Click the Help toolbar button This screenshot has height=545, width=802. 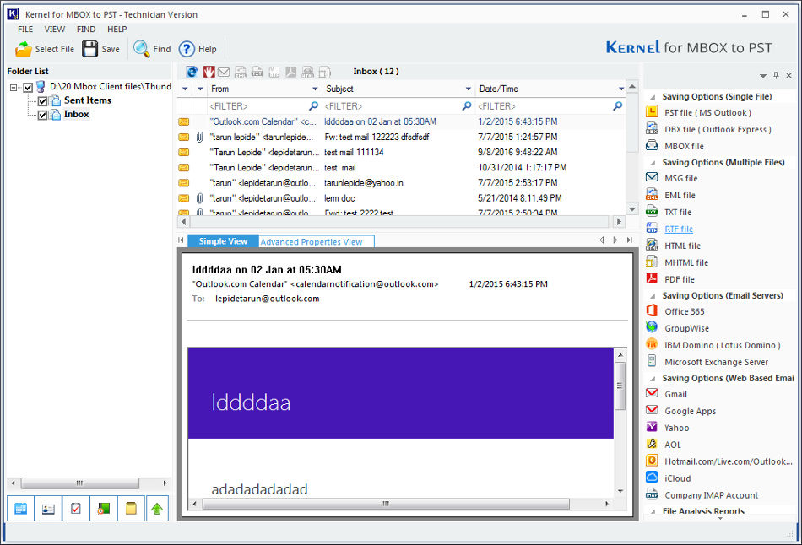[198, 49]
